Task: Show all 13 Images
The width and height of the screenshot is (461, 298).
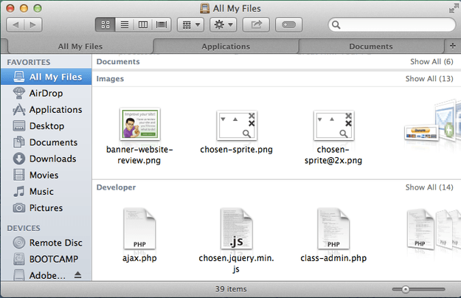Action: [429, 79]
